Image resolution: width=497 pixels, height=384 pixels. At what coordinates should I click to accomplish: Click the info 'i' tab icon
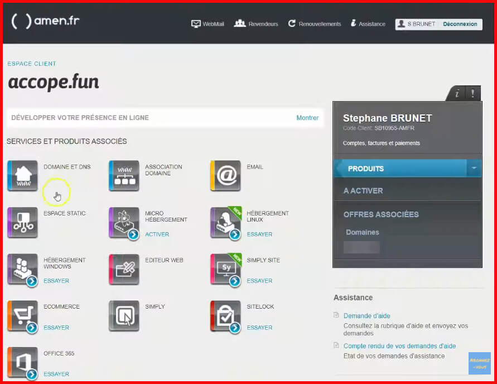coord(457,94)
